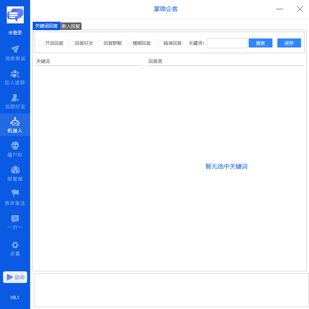Select the 机器人 robot section
Image resolution: width=309 pixels, height=309 pixels.
click(15, 125)
